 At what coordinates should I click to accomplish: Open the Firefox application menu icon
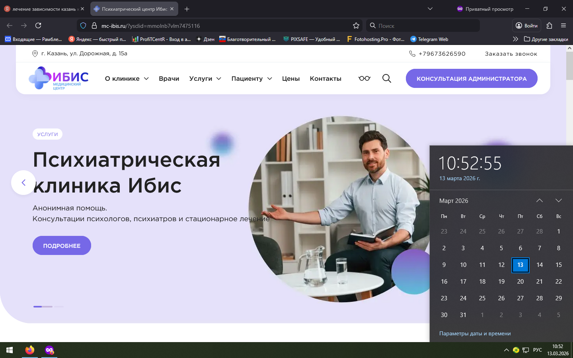(x=563, y=25)
